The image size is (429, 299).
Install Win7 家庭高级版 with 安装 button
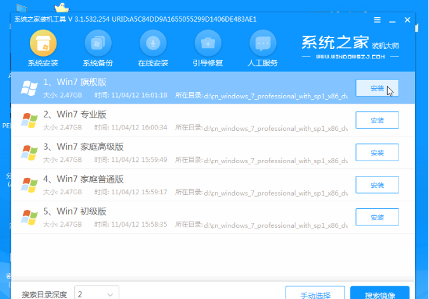[x=377, y=152]
